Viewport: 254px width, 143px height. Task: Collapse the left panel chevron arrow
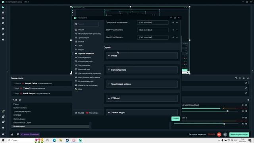pos(8,71)
